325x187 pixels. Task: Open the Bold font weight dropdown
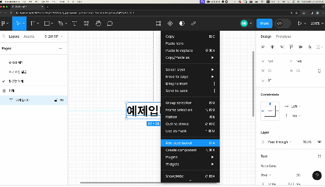266,175
